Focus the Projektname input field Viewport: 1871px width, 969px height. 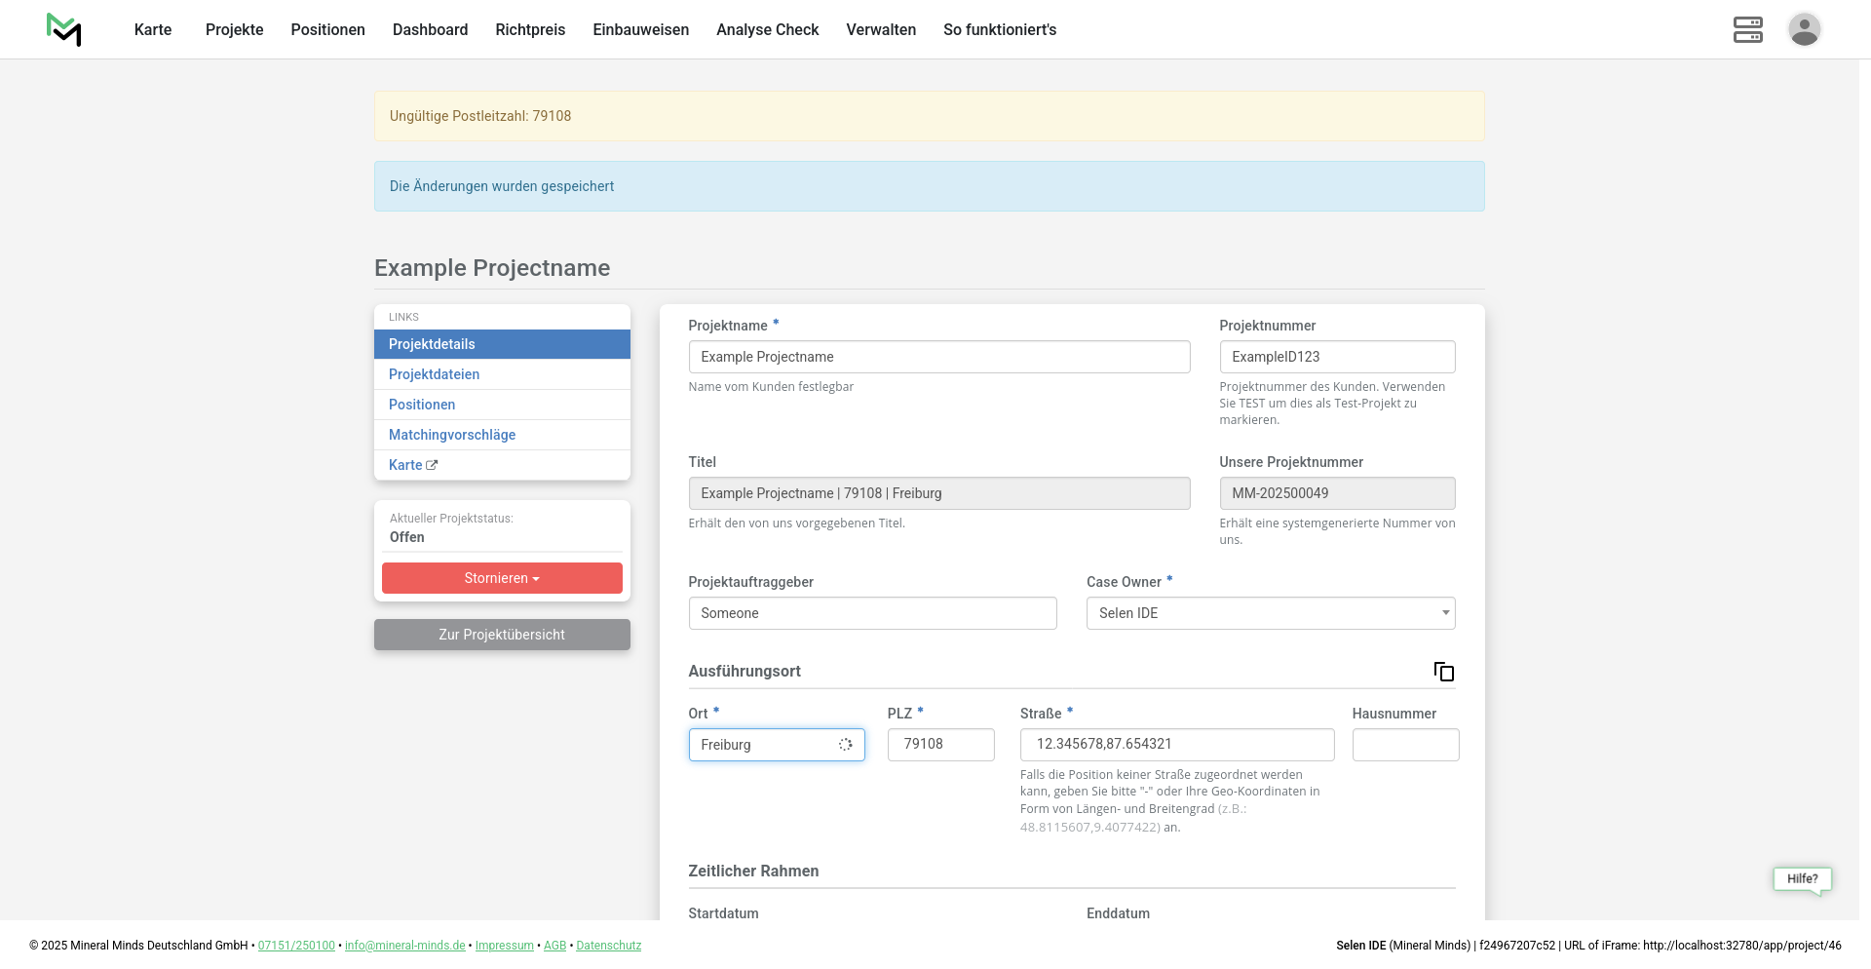pos(938,357)
